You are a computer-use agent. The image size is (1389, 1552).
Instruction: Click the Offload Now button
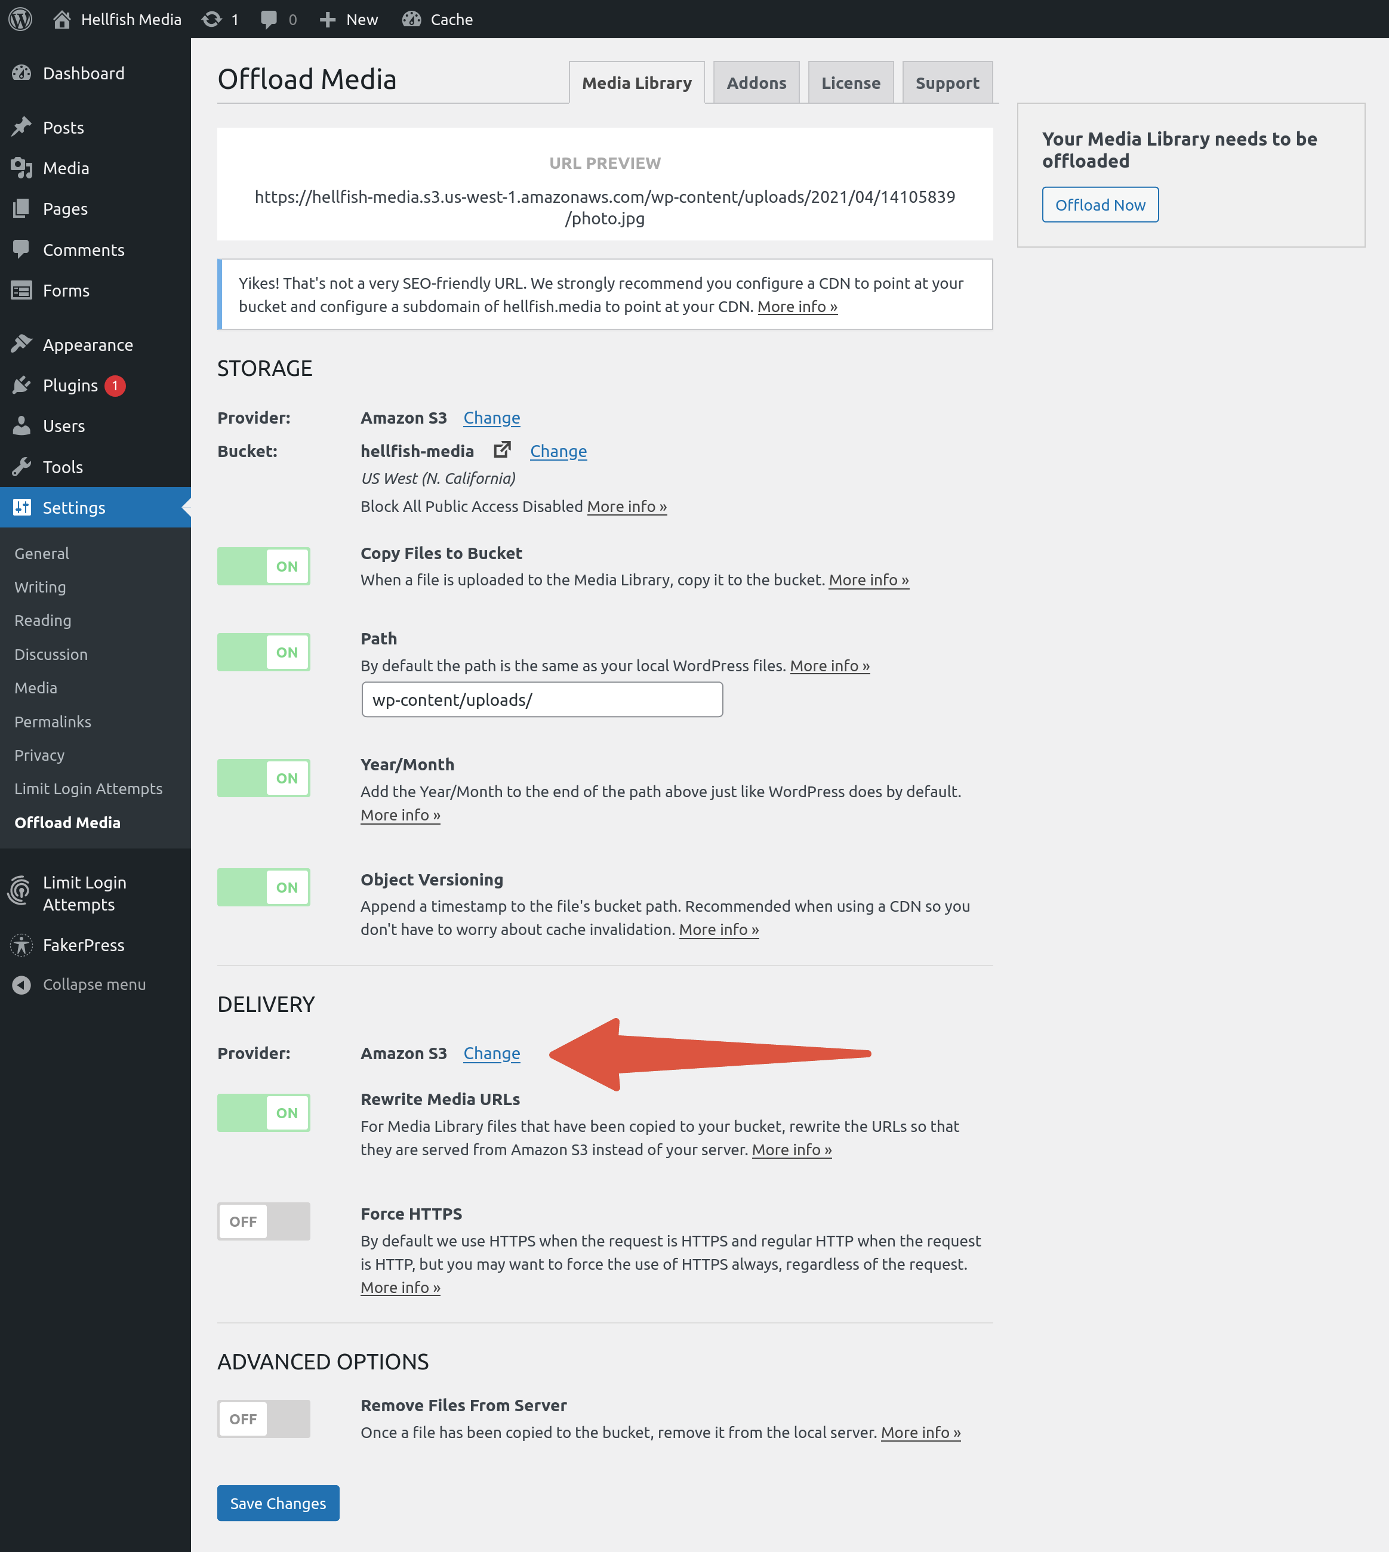click(1100, 205)
